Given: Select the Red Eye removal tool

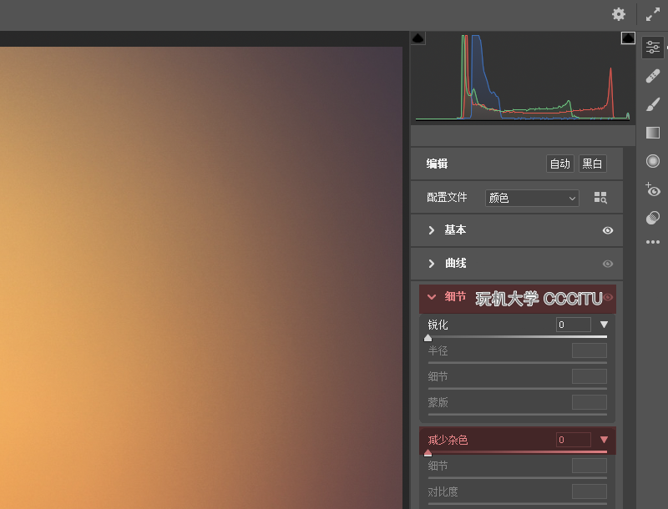Looking at the screenshot, I should click(653, 189).
